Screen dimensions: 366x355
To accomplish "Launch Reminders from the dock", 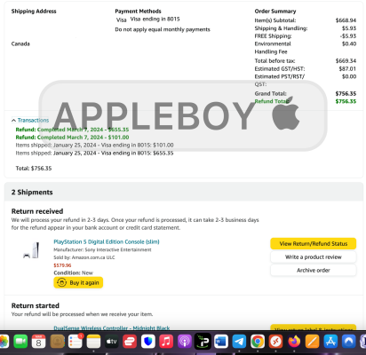I will [x=76, y=342].
